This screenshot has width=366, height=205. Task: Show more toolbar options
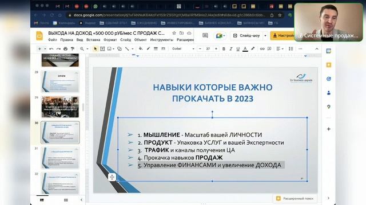click(x=300, y=48)
